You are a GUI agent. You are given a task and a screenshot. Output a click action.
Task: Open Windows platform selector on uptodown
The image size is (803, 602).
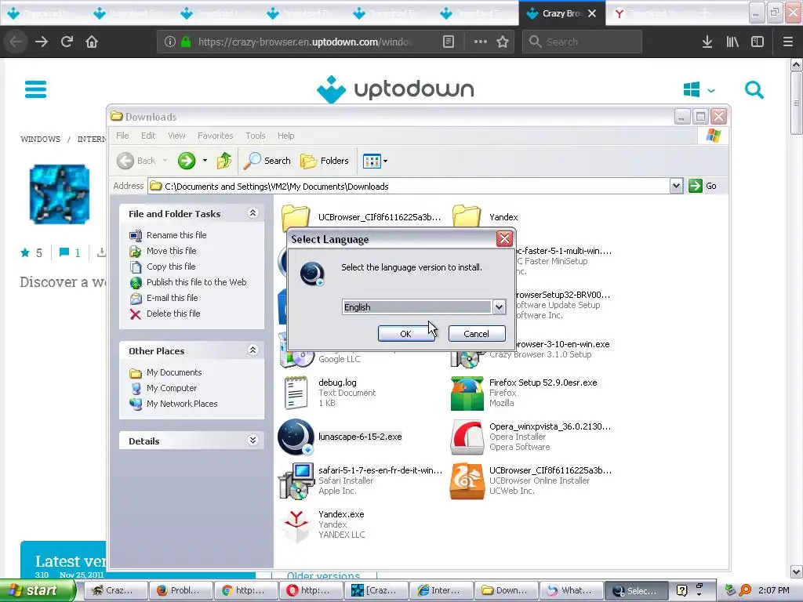(x=699, y=89)
